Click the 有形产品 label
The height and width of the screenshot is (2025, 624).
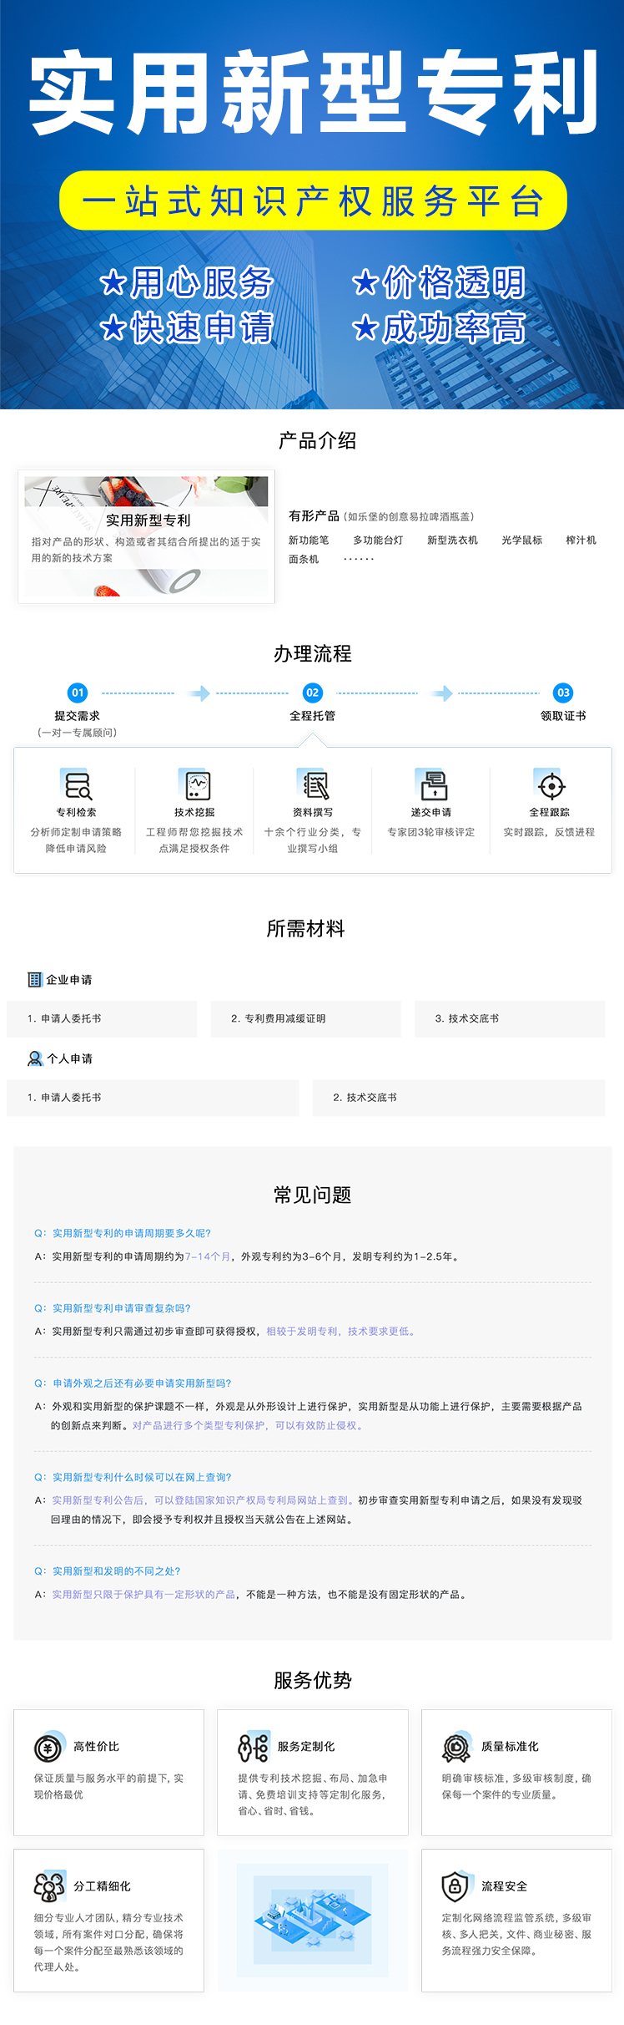[x=314, y=516]
